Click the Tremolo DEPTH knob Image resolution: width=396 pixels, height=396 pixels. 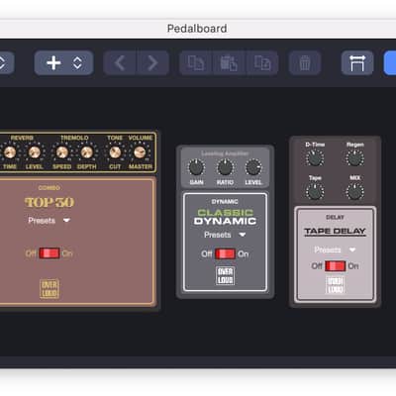pos(86,152)
